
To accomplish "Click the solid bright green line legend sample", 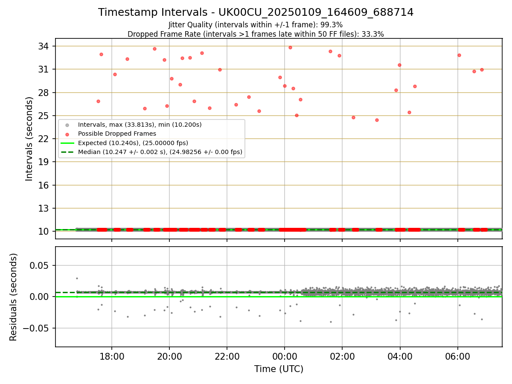I will (x=67, y=143).
